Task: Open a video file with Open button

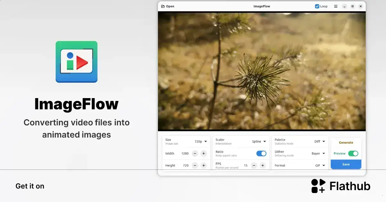Action: coord(168,6)
